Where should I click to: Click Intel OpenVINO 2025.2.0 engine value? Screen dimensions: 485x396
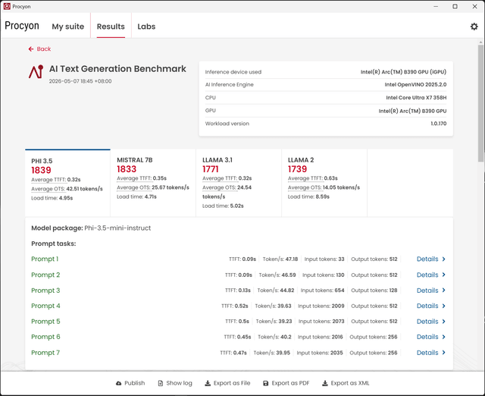415,84
